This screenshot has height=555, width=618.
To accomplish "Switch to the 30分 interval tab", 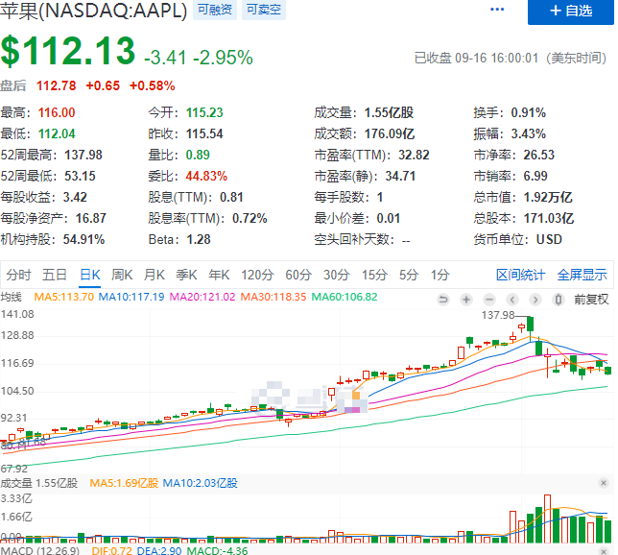I will tap(337, 275).
